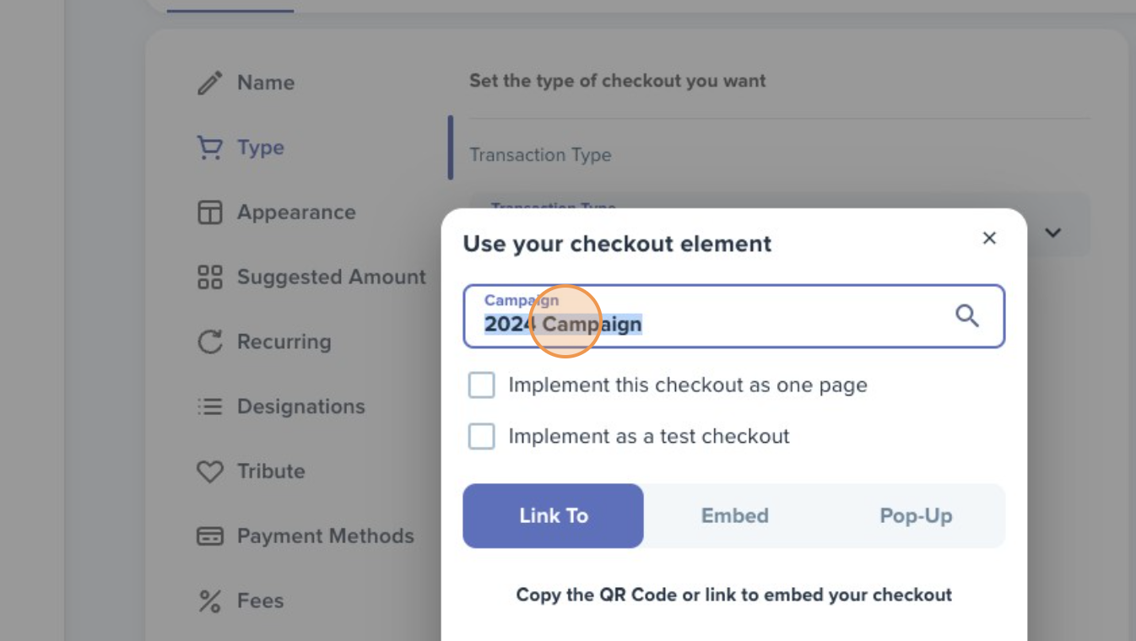Click the pencil icon beside Name

click(x=209, y=83)
